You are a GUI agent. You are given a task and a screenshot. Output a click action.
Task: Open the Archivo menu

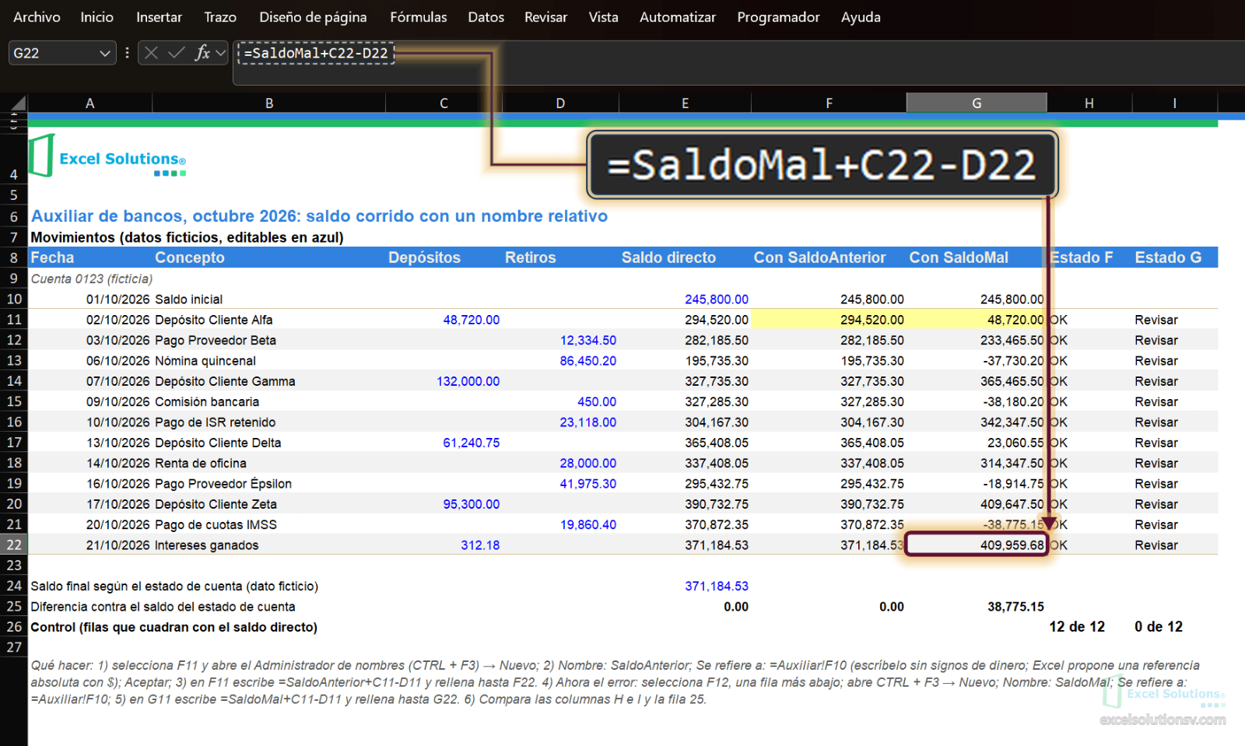coord(37,17)
